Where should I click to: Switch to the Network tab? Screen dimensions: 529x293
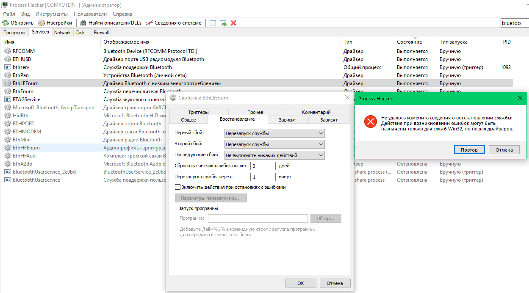pos(62,33)
